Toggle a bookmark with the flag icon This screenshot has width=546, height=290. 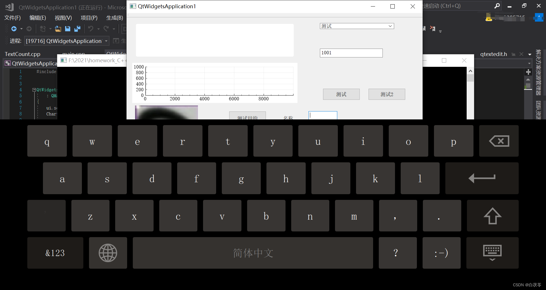click(x=423, y=28)
